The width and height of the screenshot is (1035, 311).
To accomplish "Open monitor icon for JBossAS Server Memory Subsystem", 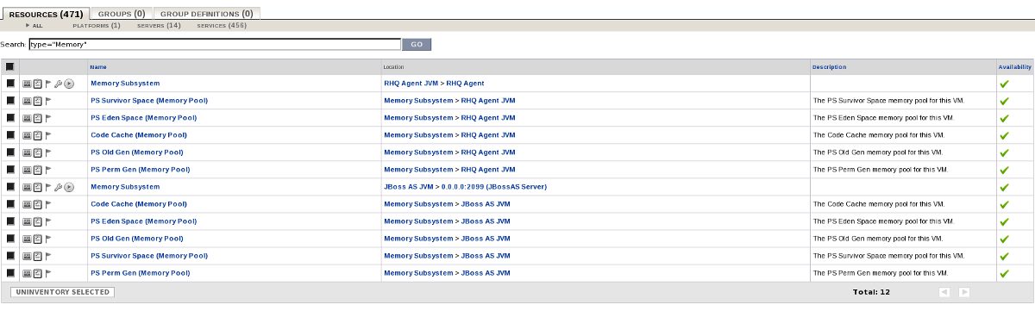I will click(x=27, y=187).
